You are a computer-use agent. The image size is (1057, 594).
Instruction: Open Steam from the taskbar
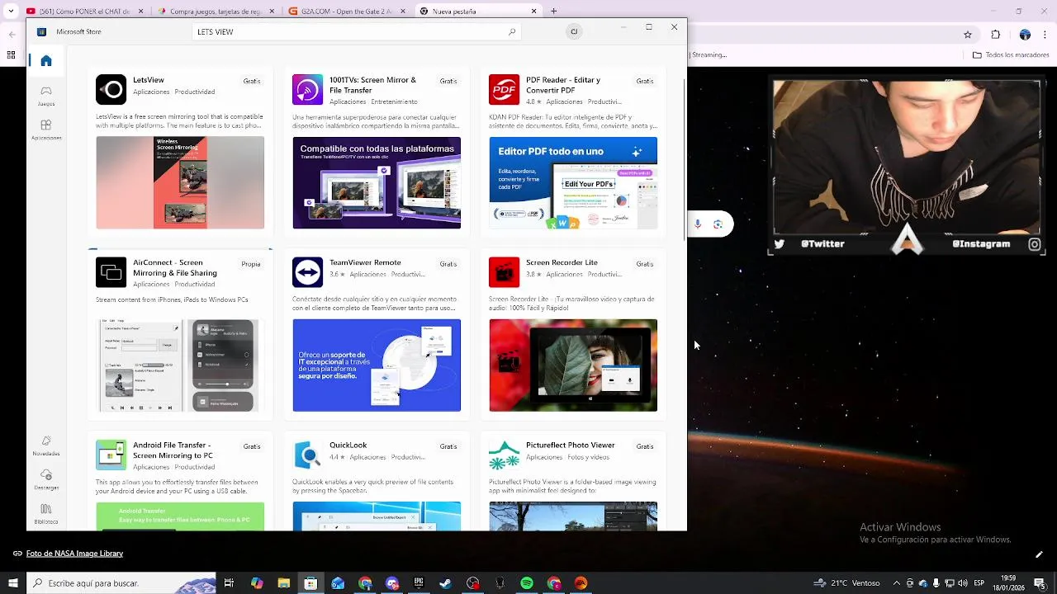446,583
